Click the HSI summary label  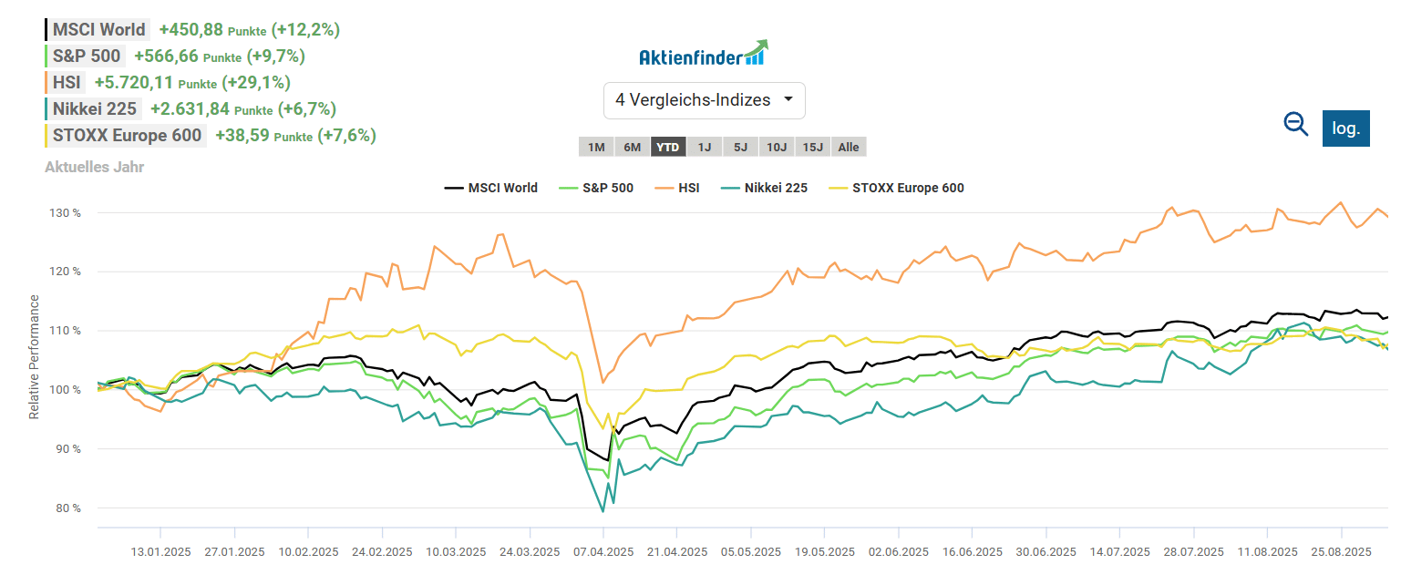[67, 82]
